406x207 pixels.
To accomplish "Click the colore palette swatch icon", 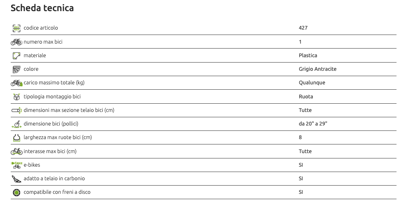I will pyautogui.click(x=16, y=69).
